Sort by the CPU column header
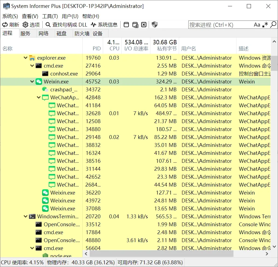 [112, 46]
